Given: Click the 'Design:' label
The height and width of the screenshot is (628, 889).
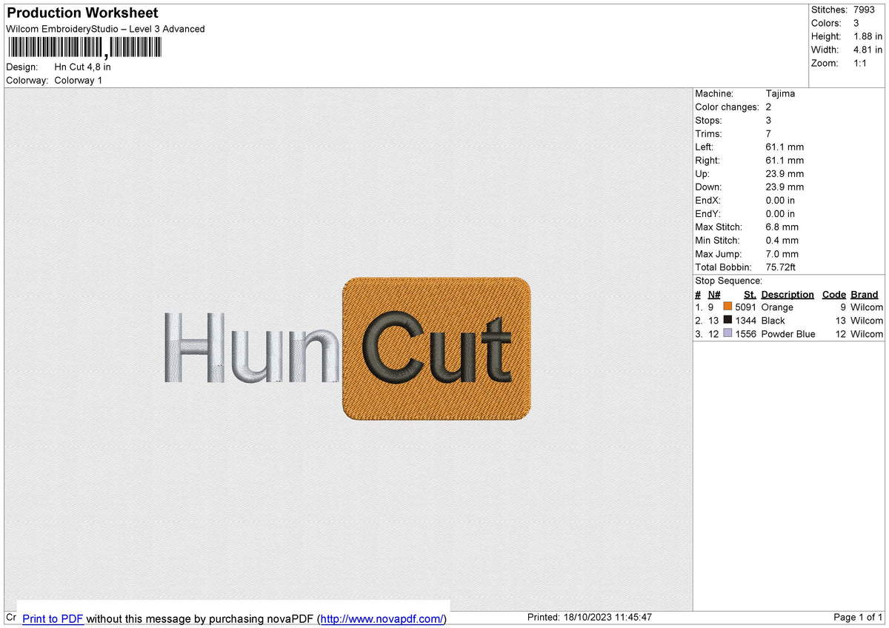Looking at the screenshot, I should coord(21,67).
